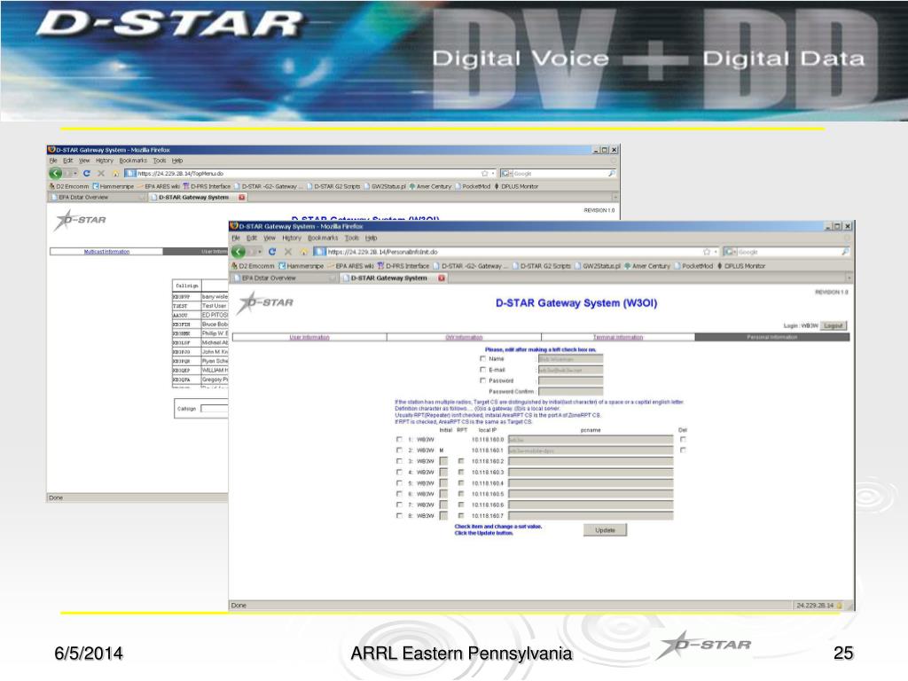
Task: Check the row 8 WB3W edit checkbox
Action: (x=399, y=515)
